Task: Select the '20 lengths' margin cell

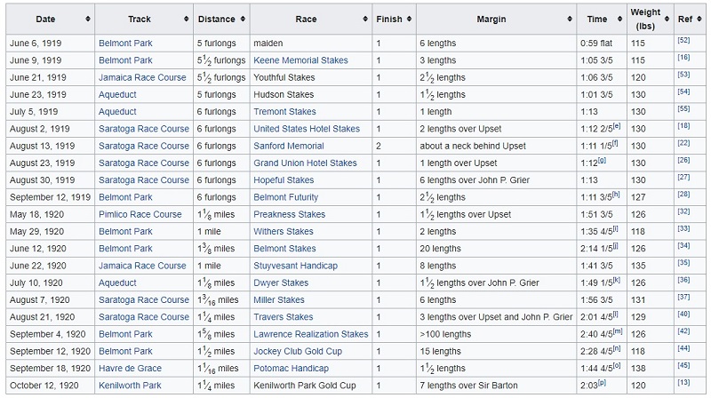Action: click(x=496, y=249)
